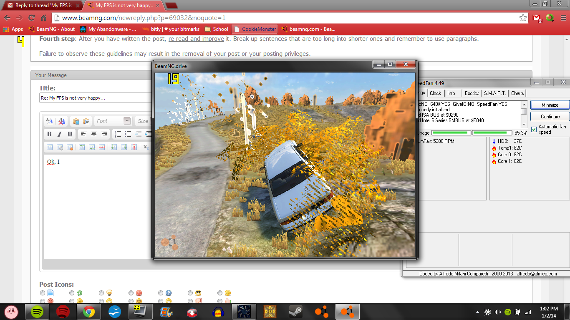This screenshot has height=320, width=570.
Task: Click the SpeedFan log scrollbar down arrow
Action: (524, 124)
